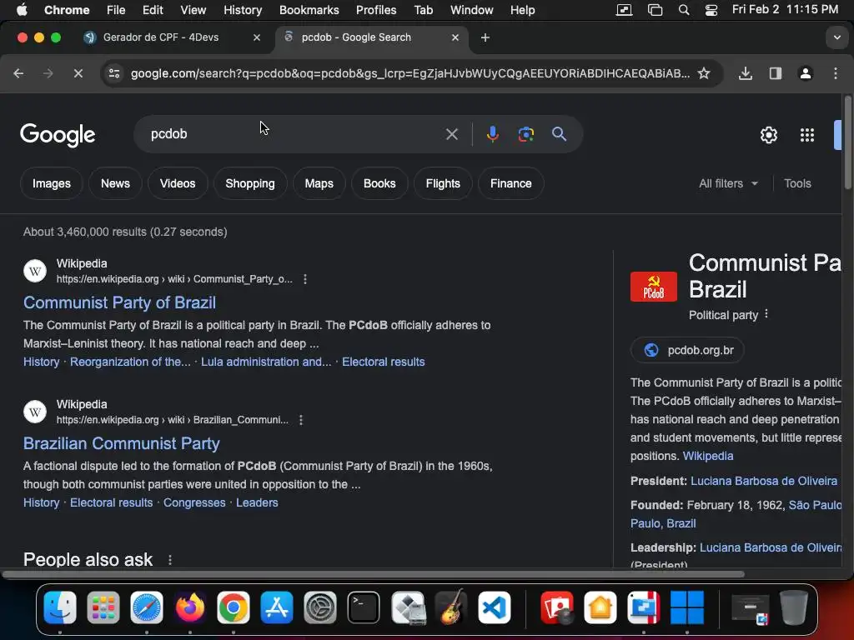Image resolution: width=854 pixels, height=640 pixels.
Task: Open Finder from the dock
Action: pos(60,607)
